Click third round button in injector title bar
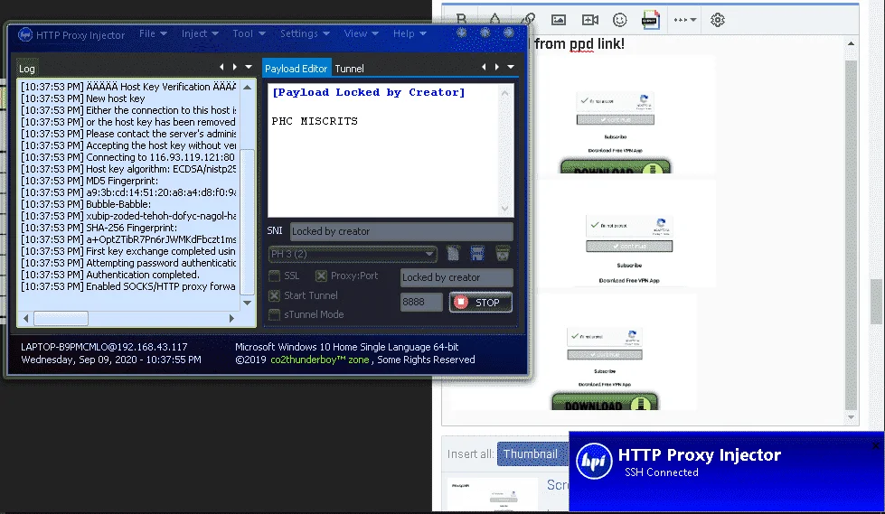Image resolution: width=885 pixels, height=514 pixels. (509, 33)
